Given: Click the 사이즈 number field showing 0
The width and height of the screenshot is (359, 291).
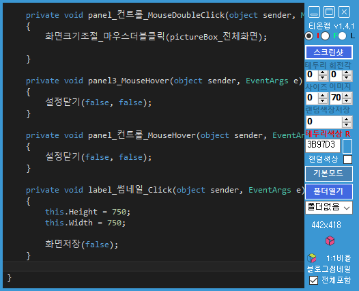Looking at the screenshot, I should pyautogui.click(x=313, y=98).
